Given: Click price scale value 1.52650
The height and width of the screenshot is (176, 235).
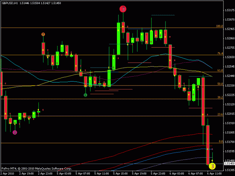Looking at the screenshot, I should coord(230,57).
